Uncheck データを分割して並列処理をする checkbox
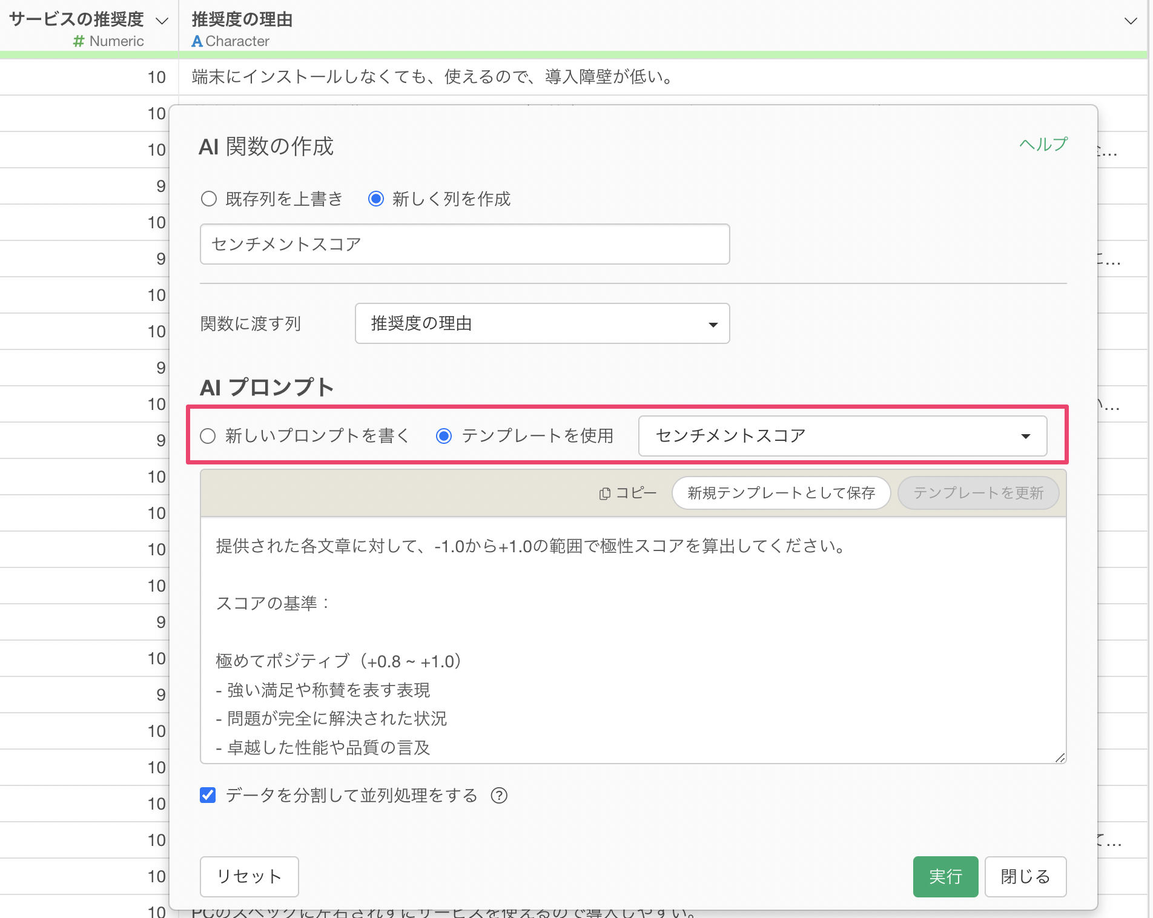This screenshot has width=1153, height=918. (x=208, y=795)
